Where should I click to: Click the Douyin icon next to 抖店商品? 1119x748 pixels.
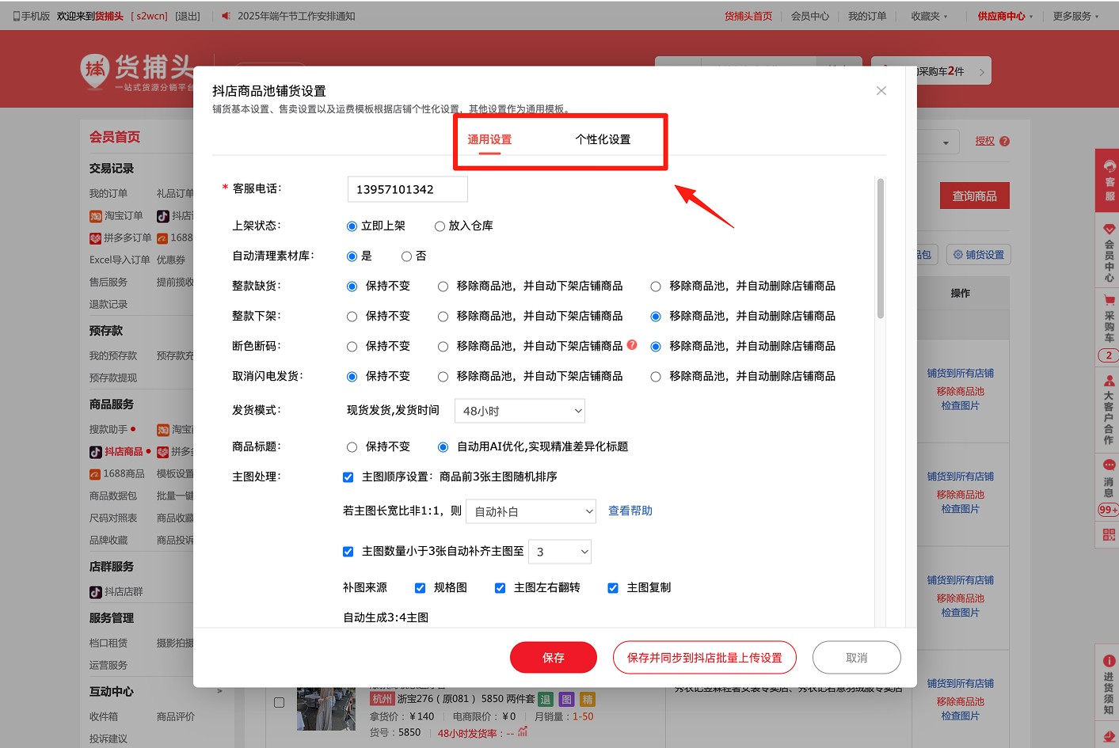(x=96, y=452)
